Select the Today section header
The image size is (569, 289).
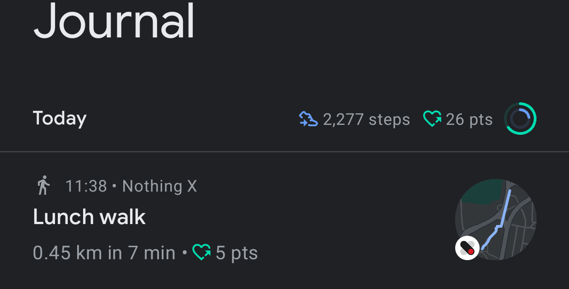coord(60,119)
